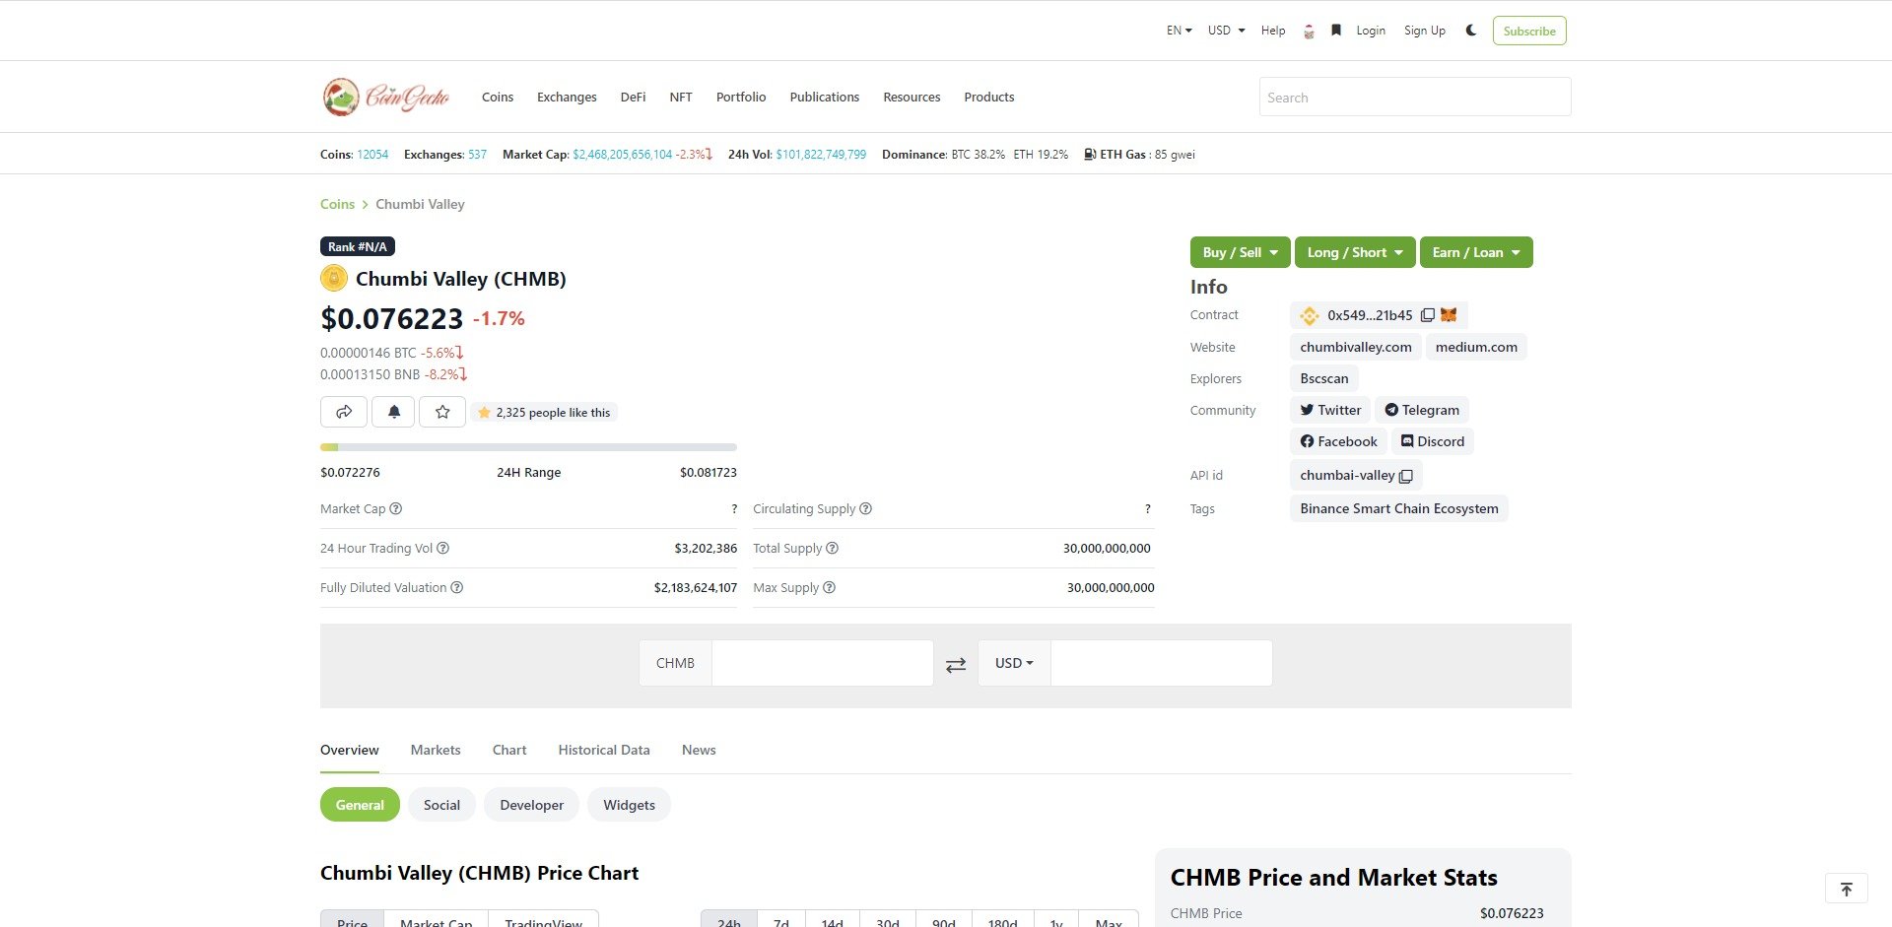Open the EN language dropdown

[1178, 31]
